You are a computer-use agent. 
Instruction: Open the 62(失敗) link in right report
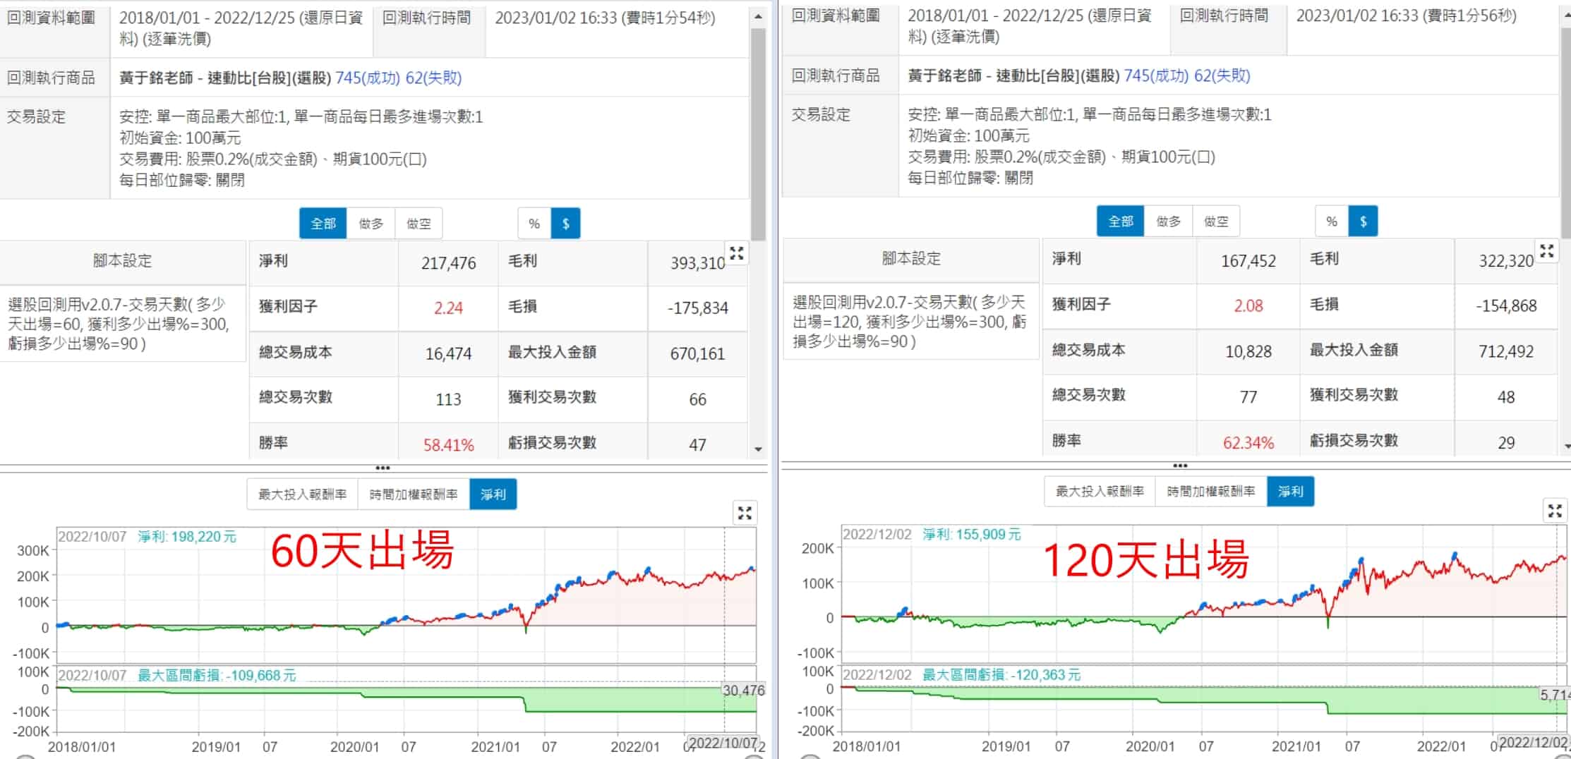click(x=1222, y=75)
